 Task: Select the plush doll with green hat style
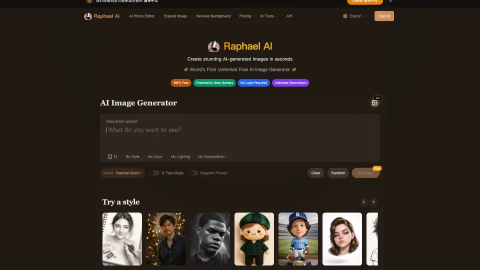[254, 239]
